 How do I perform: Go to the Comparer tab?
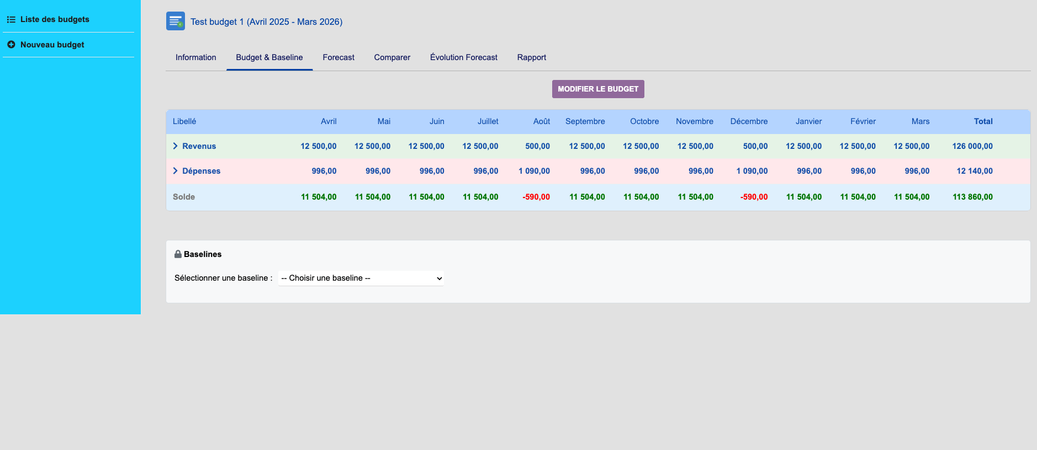click(x=392, y=57)
